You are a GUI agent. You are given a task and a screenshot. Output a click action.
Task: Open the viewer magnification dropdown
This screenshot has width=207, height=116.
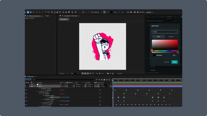67,73
